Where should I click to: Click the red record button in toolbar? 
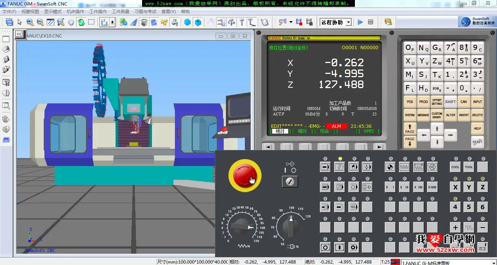click(299, 22)
